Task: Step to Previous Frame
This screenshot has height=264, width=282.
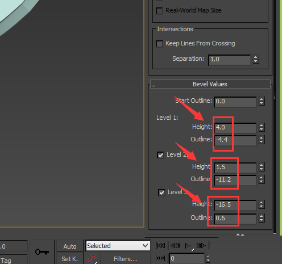Action: click(175, 246)
